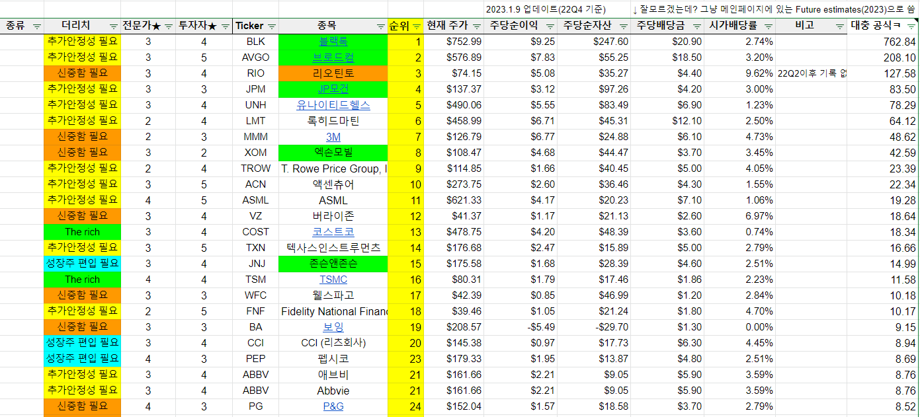Expand filter dropdown for 현재 주가

tap(476, 26)
